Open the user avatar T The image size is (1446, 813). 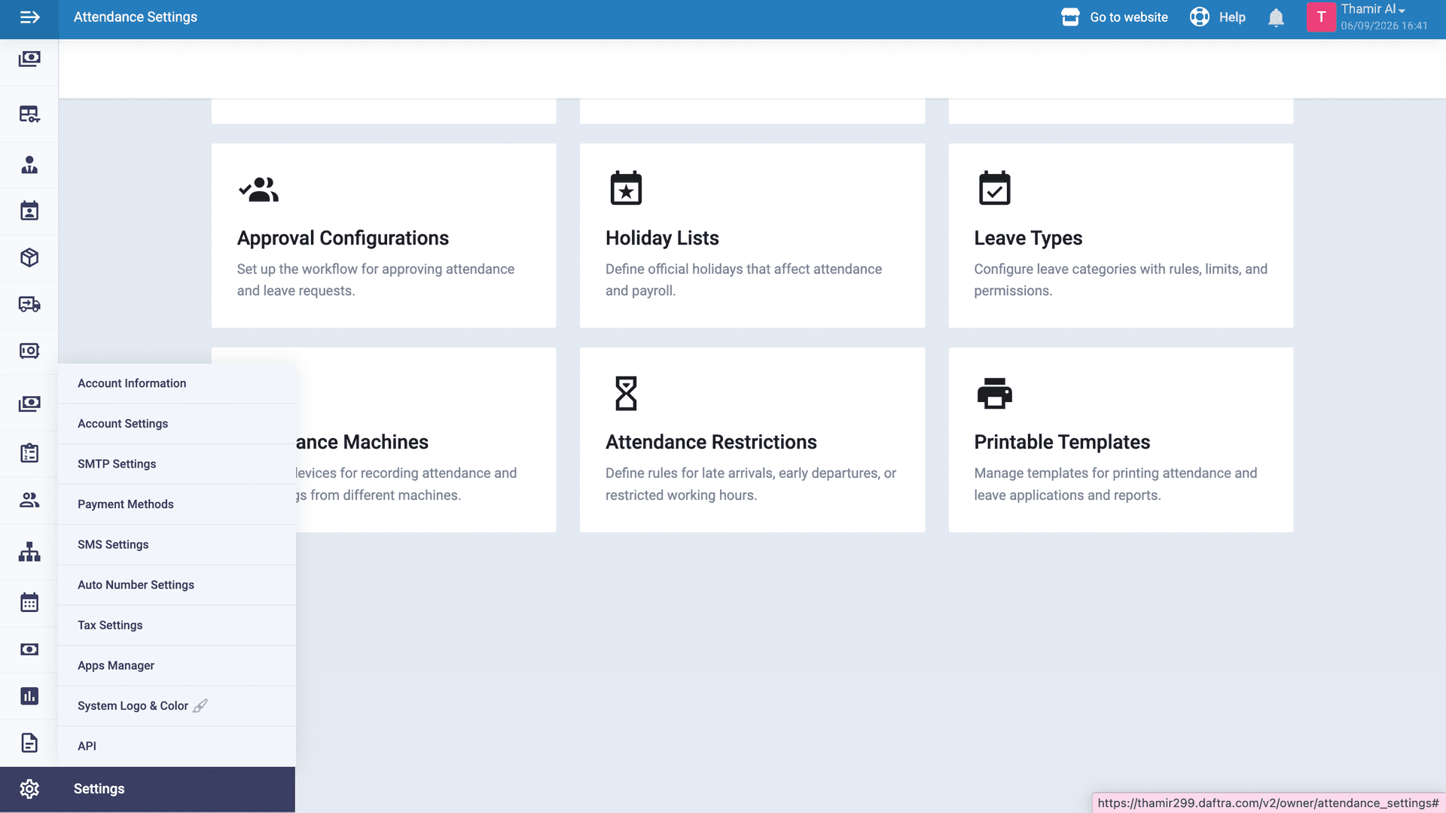(x=1321, y=17)
